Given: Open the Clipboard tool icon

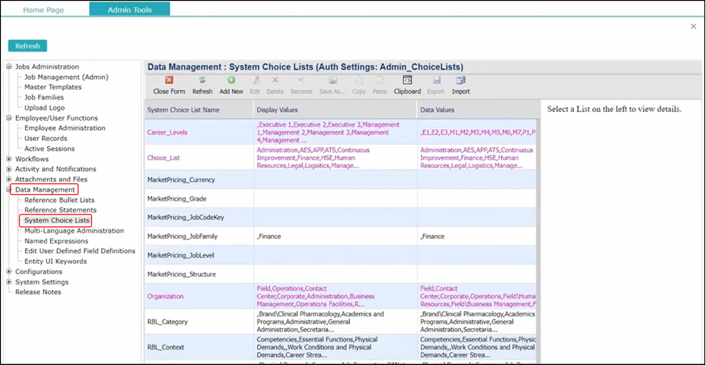Looking at the screenshot, I should pos(407,81).
